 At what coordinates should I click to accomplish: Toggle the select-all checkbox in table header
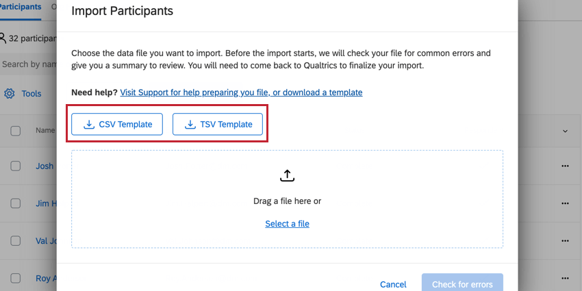click(x=16, y=131)
